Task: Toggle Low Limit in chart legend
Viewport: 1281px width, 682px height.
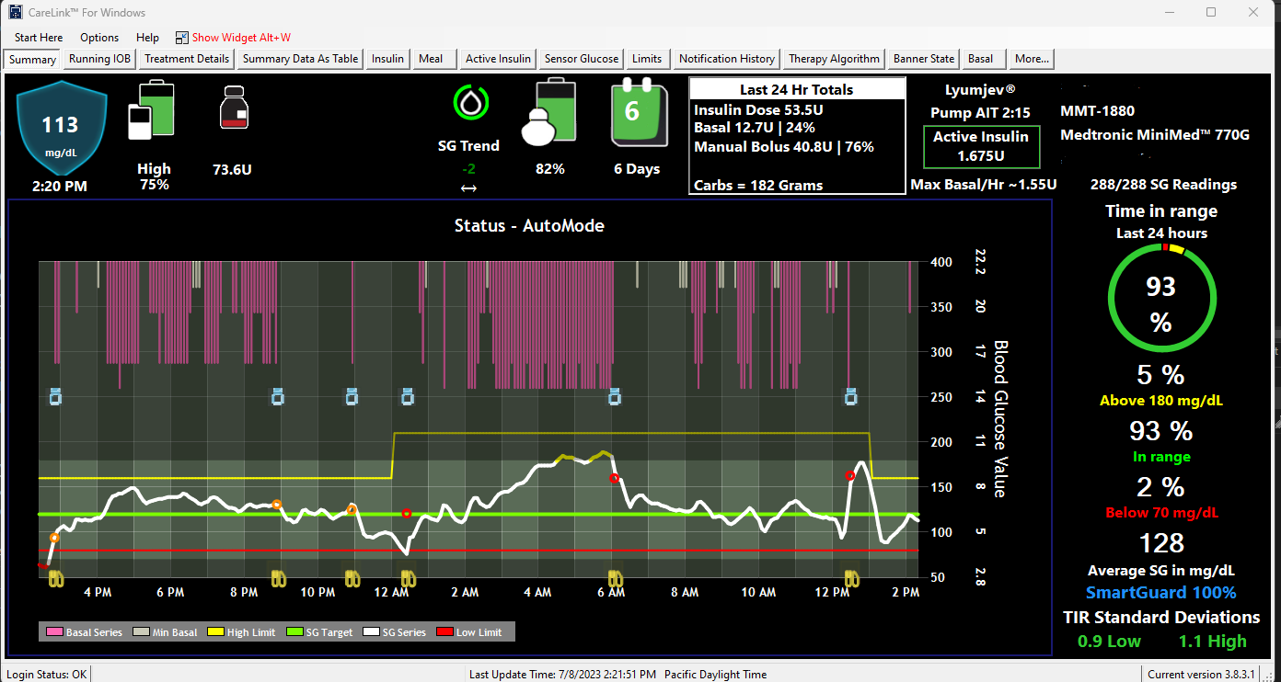Action: click(x=469, y=632)
